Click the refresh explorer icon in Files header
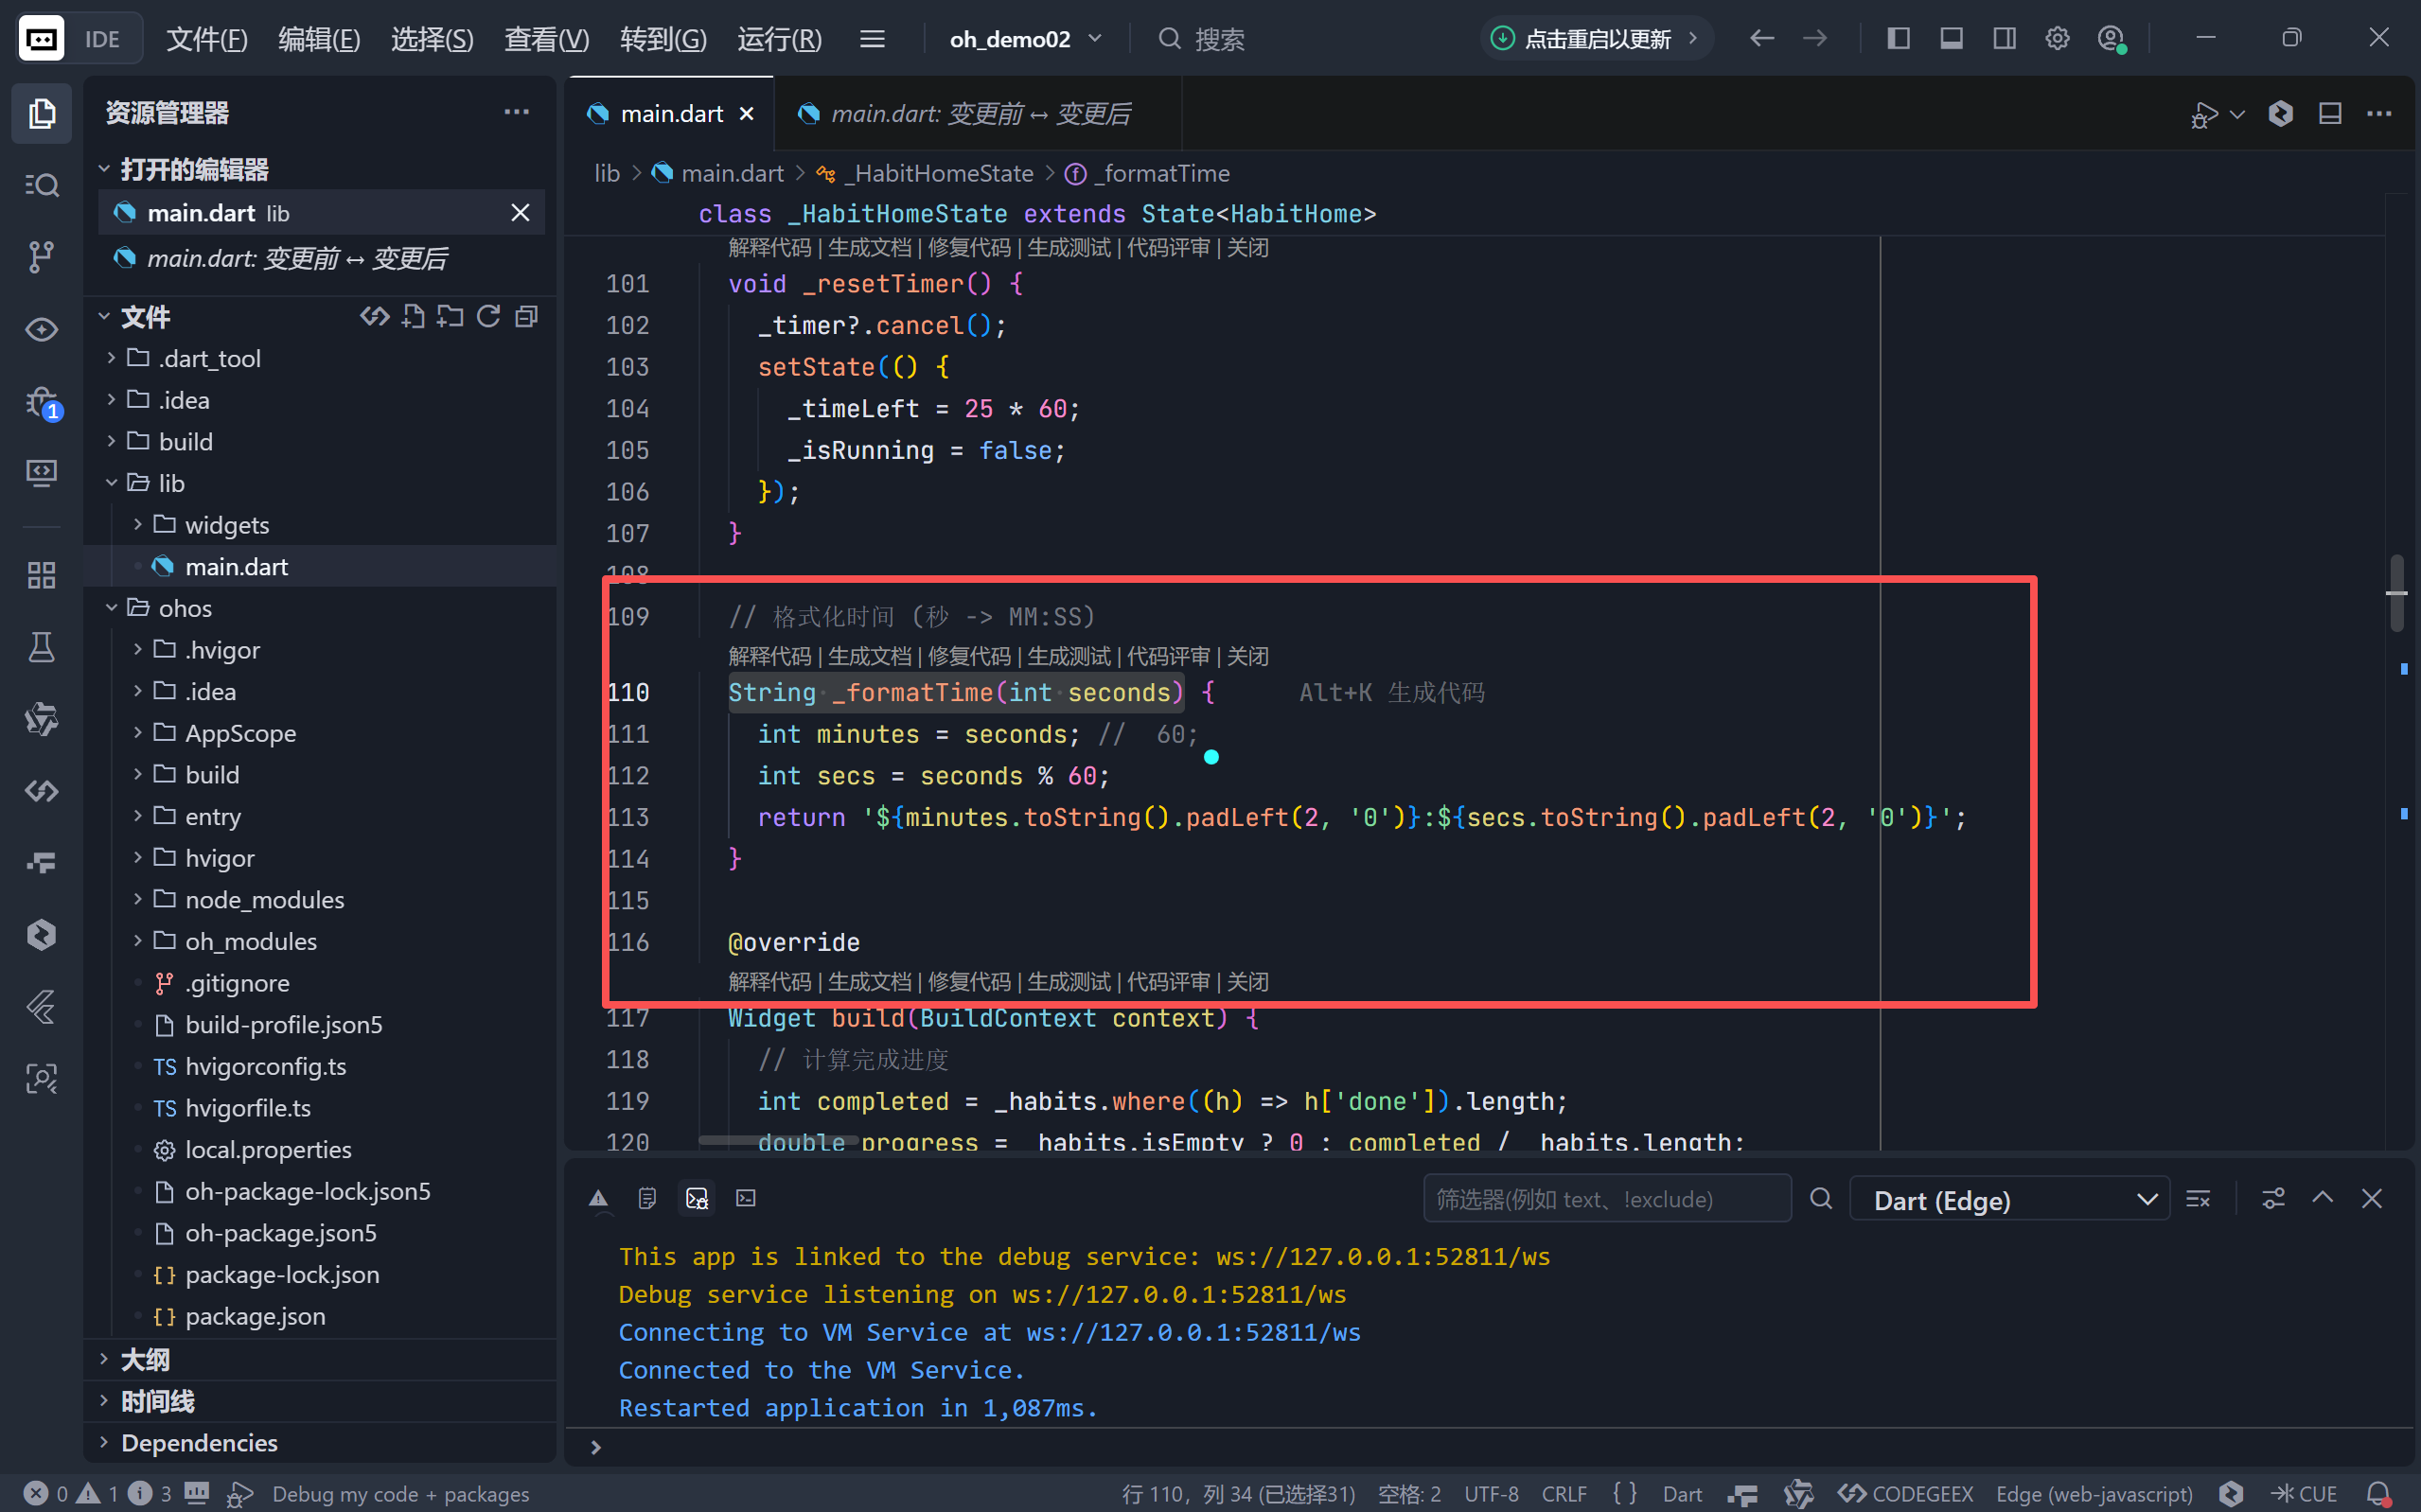 coord(488,317)
